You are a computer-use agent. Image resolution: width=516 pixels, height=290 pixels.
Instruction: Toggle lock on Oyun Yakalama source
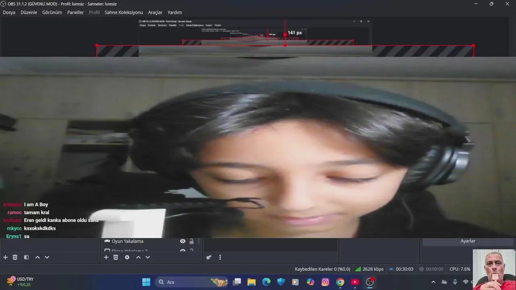point(191,241)
